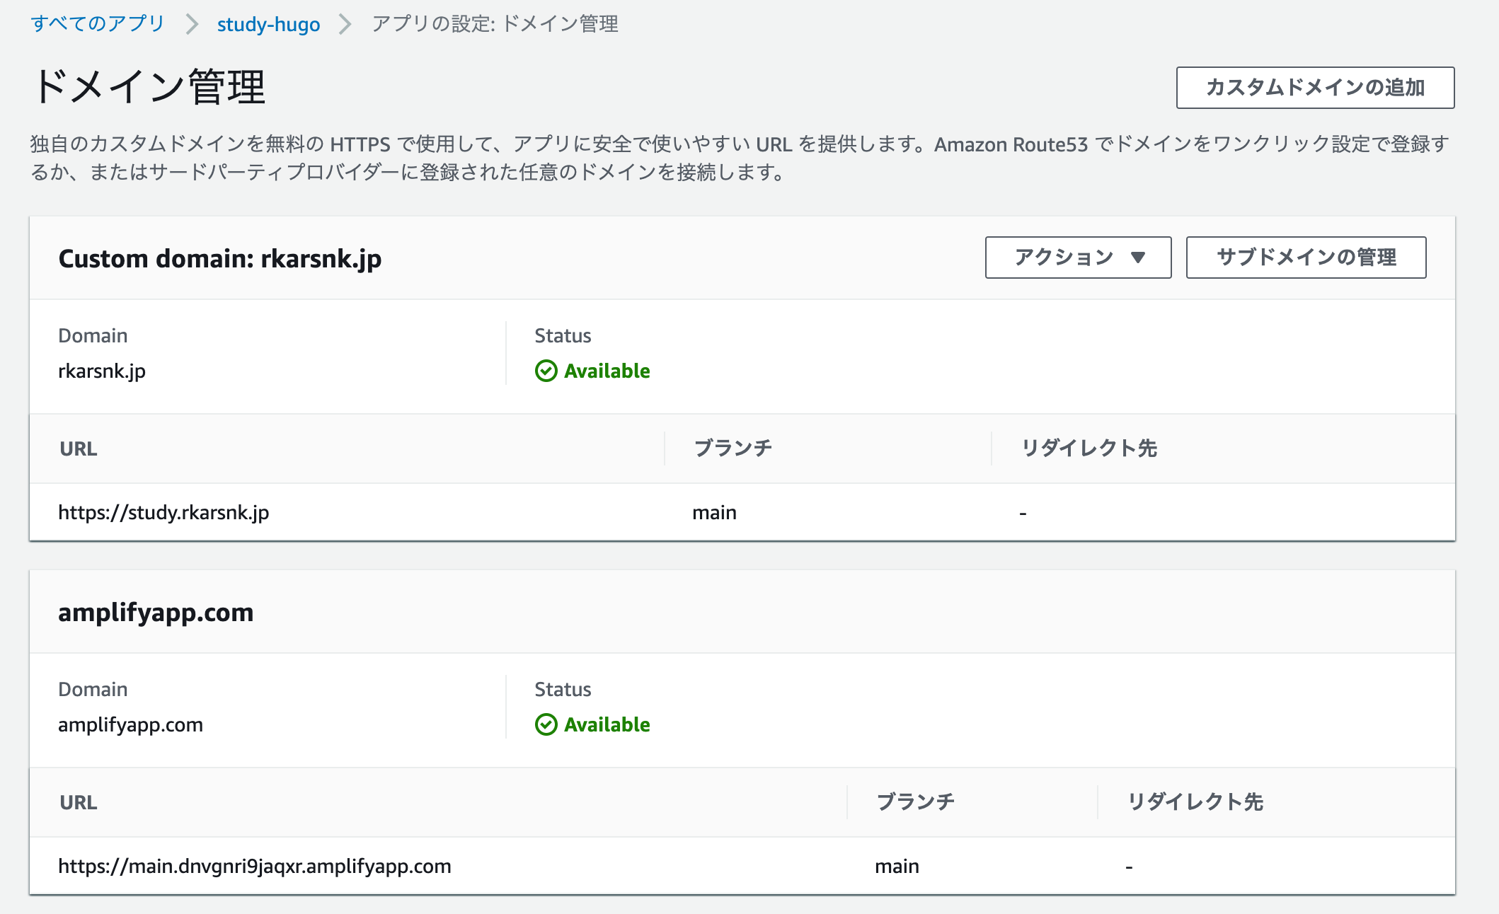This screenshot has width=1499, height=914.
Task: Open サブドメインの管理 for rkarsnk.jp
Action: [1306, 258]
